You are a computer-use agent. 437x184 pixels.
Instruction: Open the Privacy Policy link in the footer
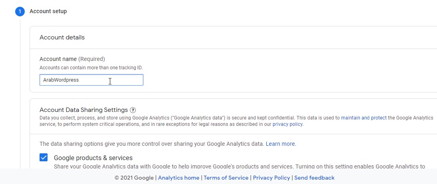pos(272,178)
